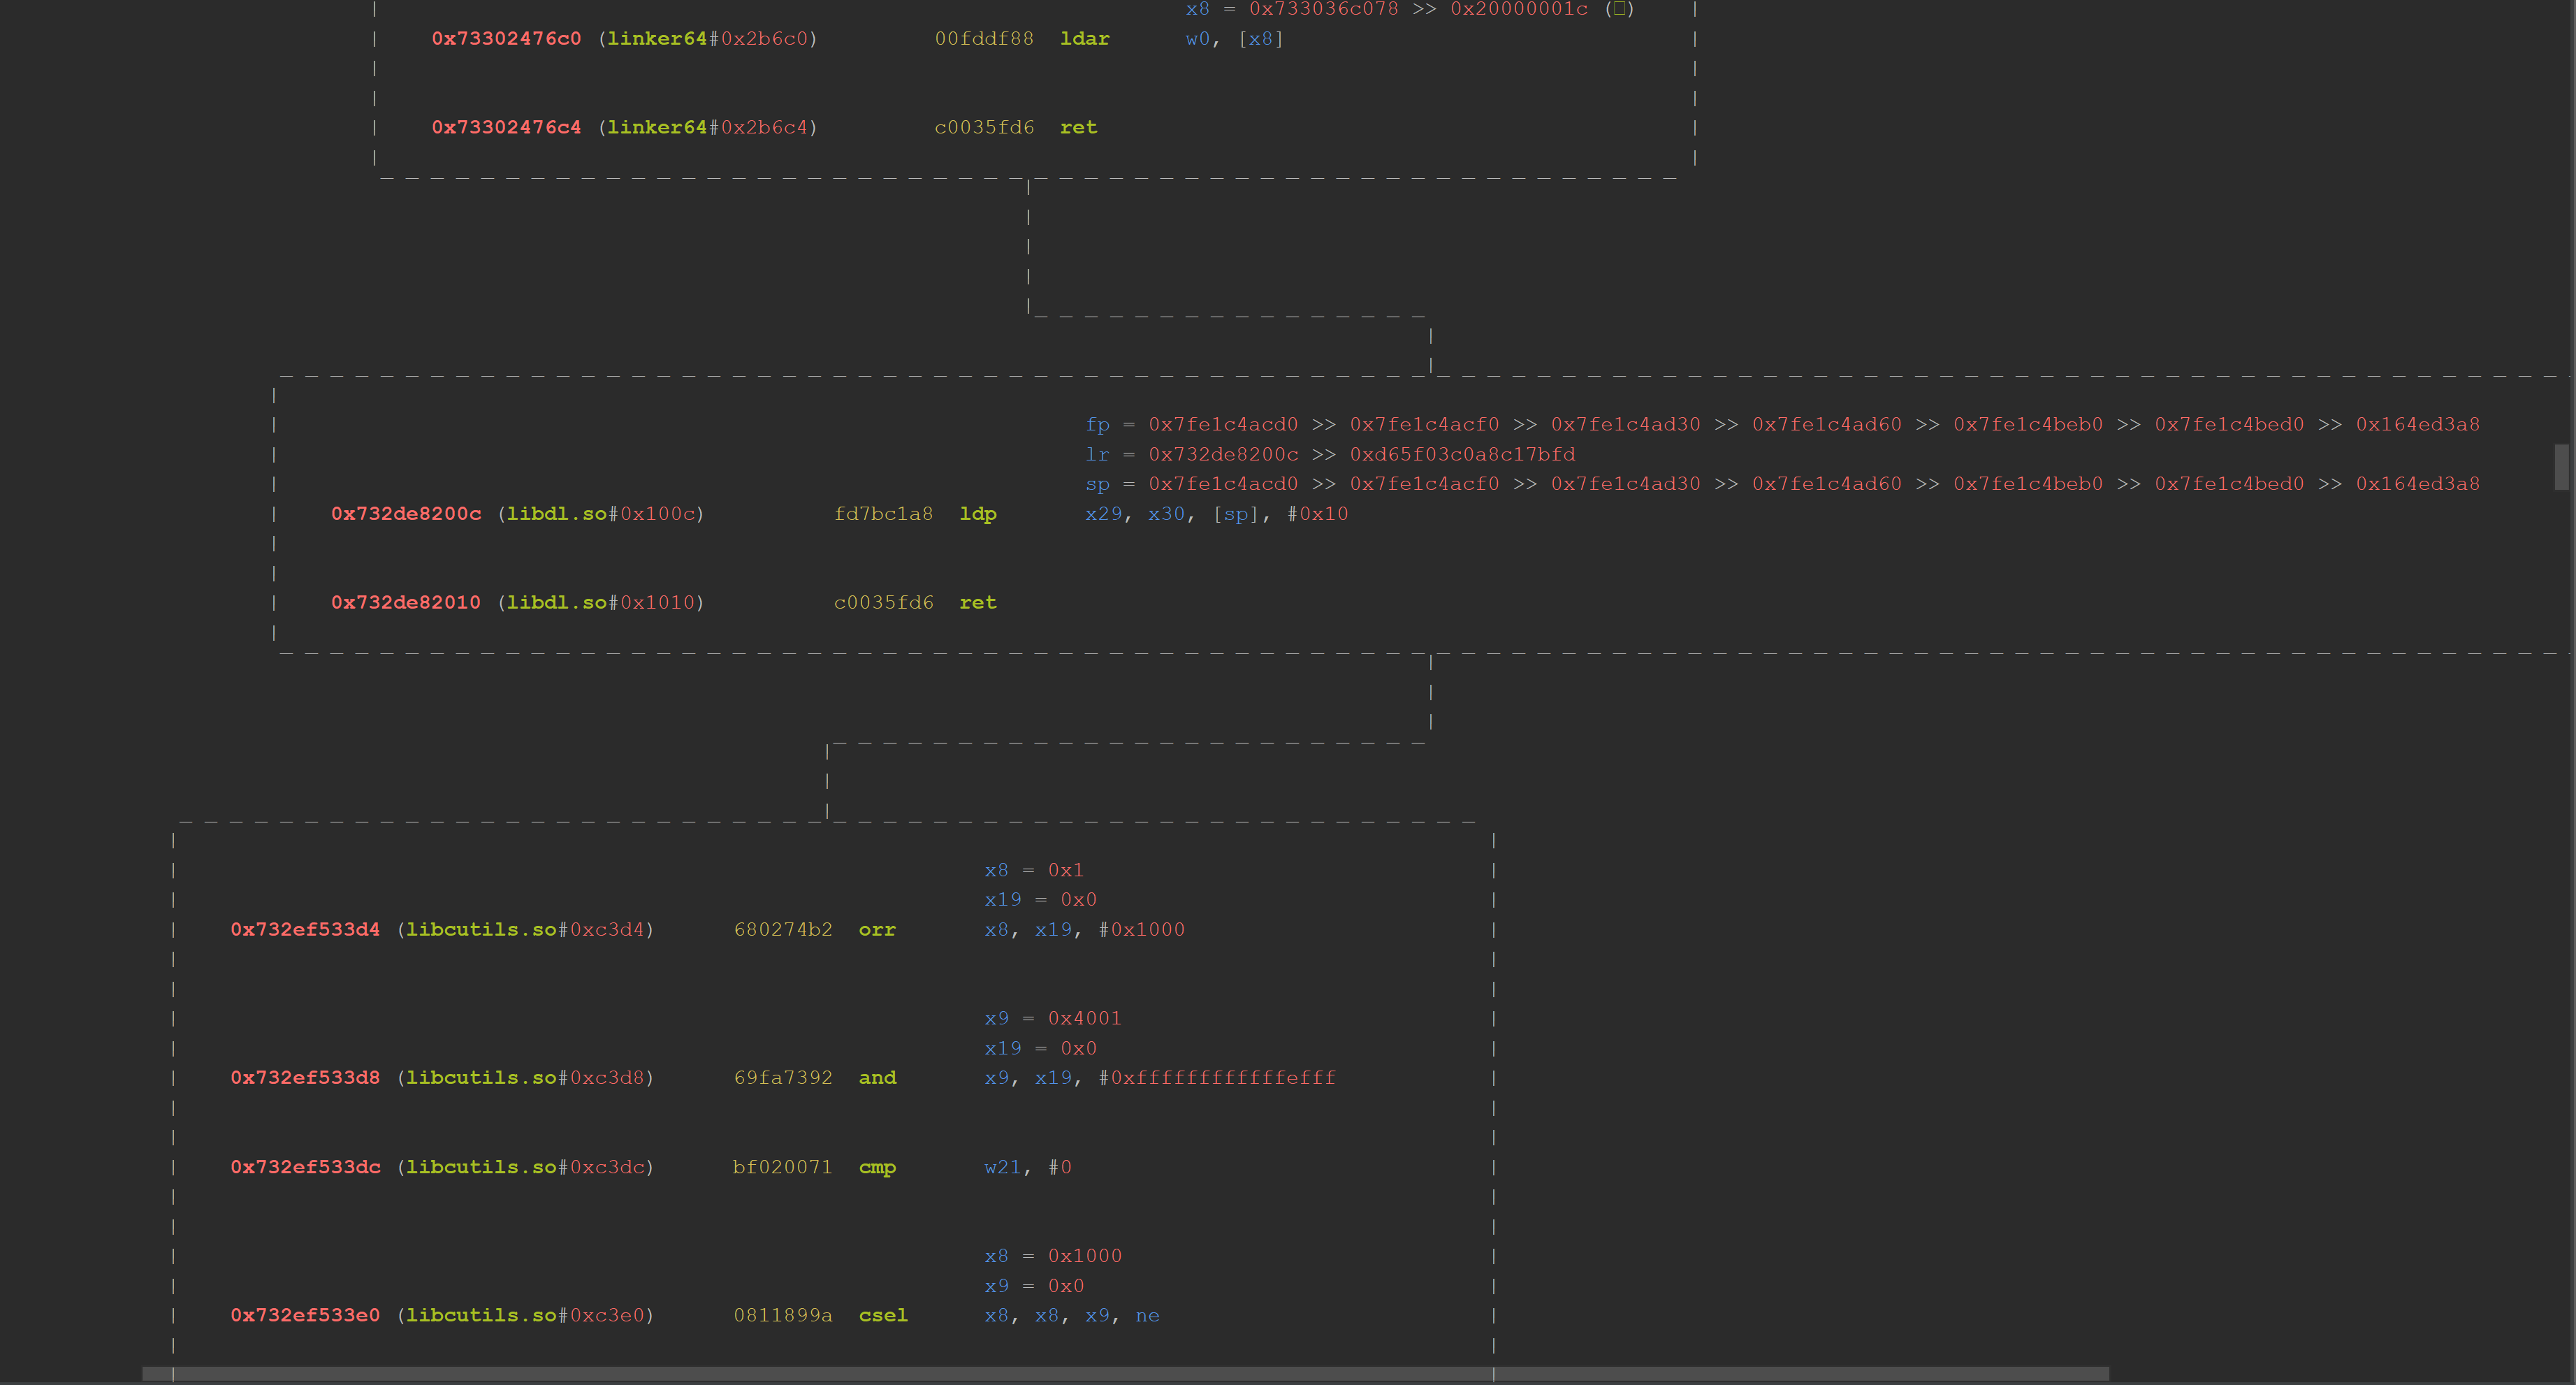Click offset libcutils.so#0xc3d4
This screenshot has width=2576, height=1385.
click(x=526, y=930)
